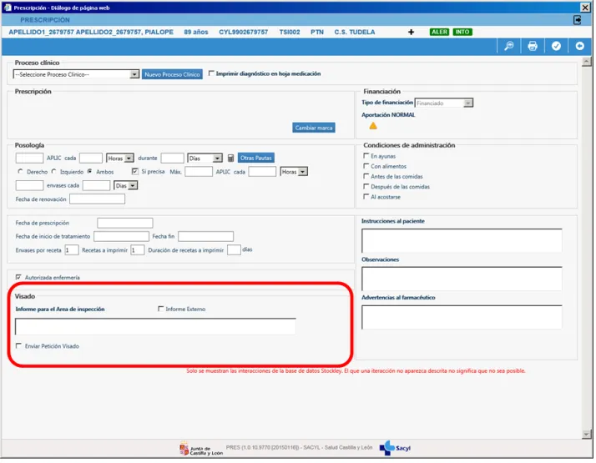The height and width of the screenshot is (463, 596).
Task: Open the calculator icon in Posología
Action: [x=231, y=158]
